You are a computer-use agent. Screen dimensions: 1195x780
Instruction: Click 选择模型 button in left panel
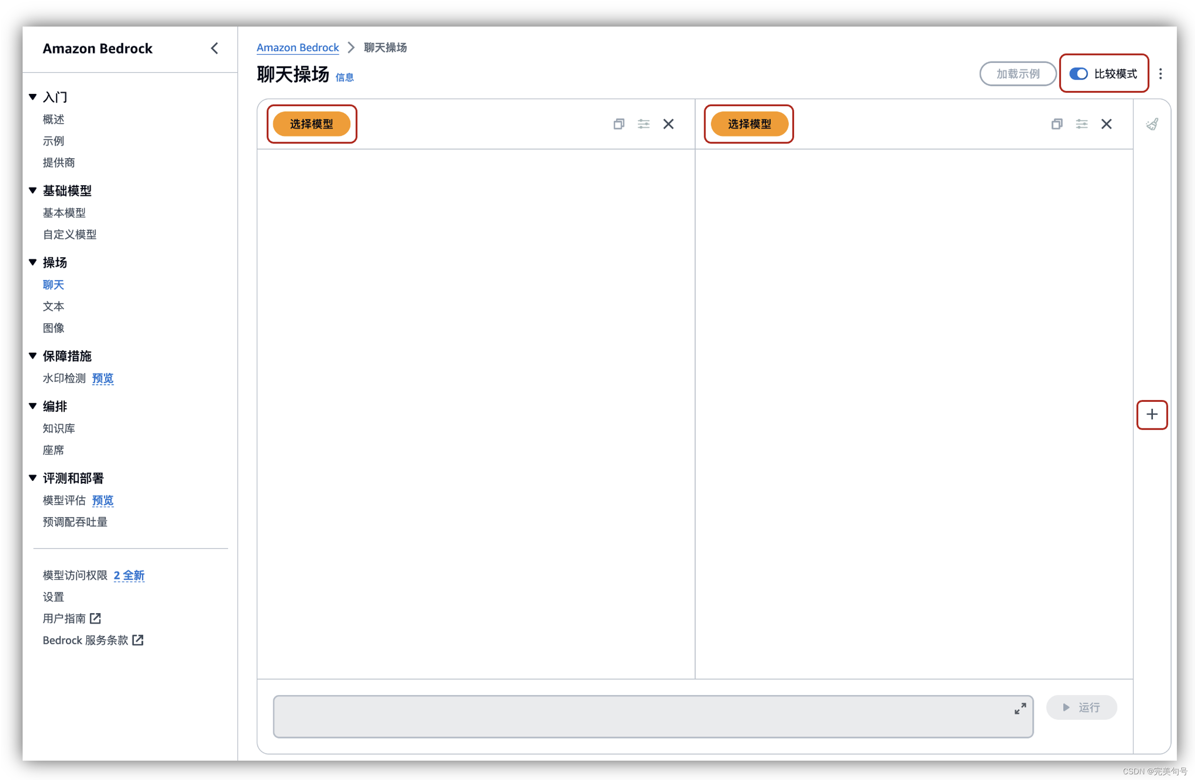[x=311, y=124]
